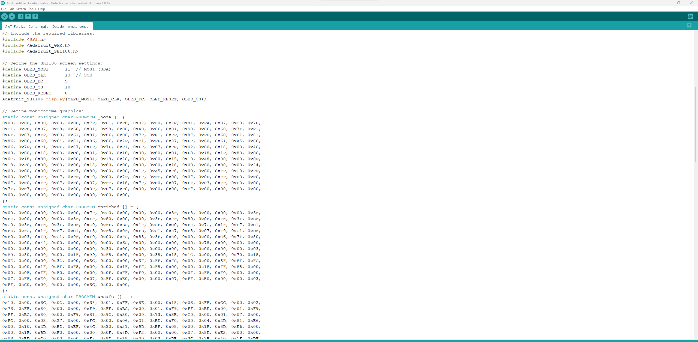This screenshot has width=698, height=342.
Task: Create a new sketch with New icon
Action: (20, 17)
